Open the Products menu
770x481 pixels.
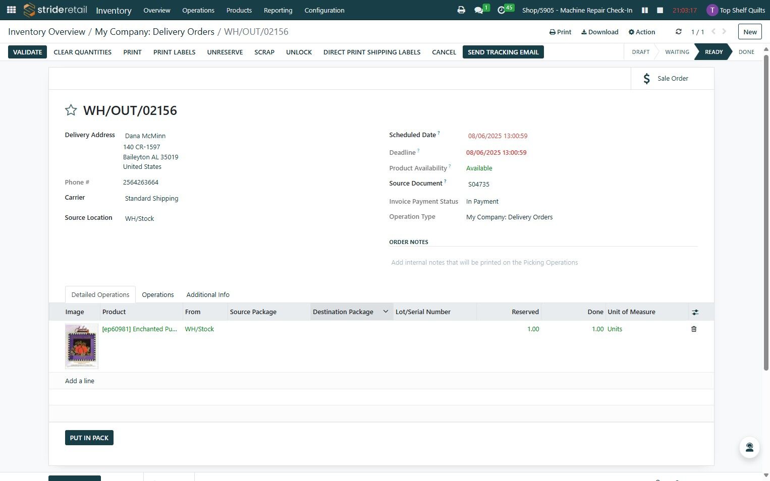pyautogui.click(x=239, y=10)
